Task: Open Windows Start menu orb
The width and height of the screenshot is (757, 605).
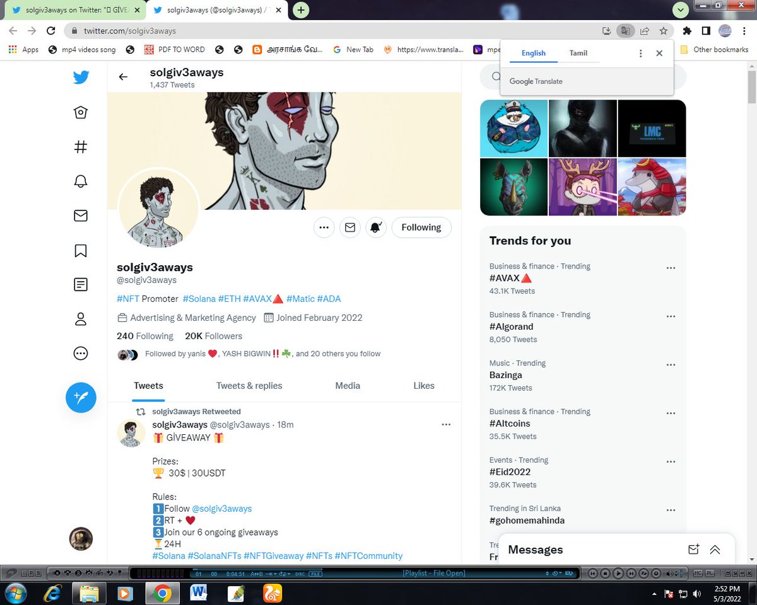Action: point(15,593)
